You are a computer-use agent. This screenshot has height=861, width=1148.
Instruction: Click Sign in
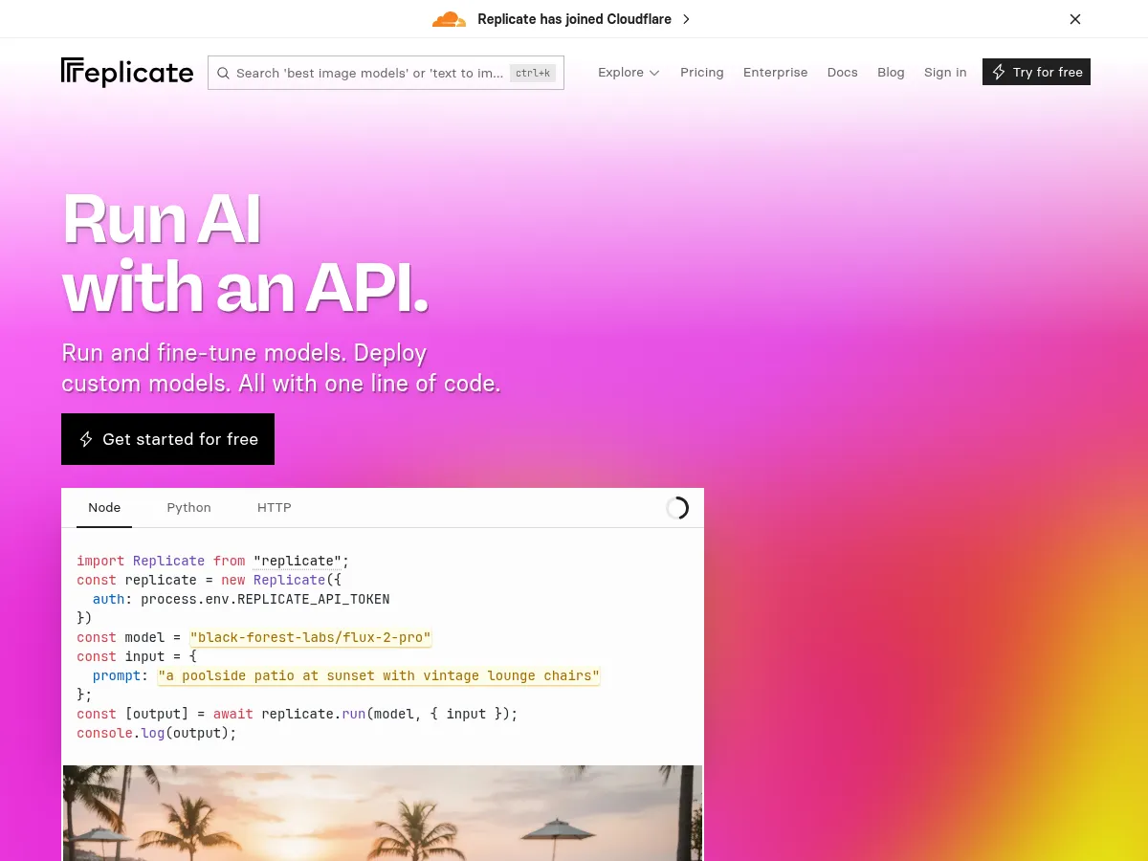click(x=945, y=72)
